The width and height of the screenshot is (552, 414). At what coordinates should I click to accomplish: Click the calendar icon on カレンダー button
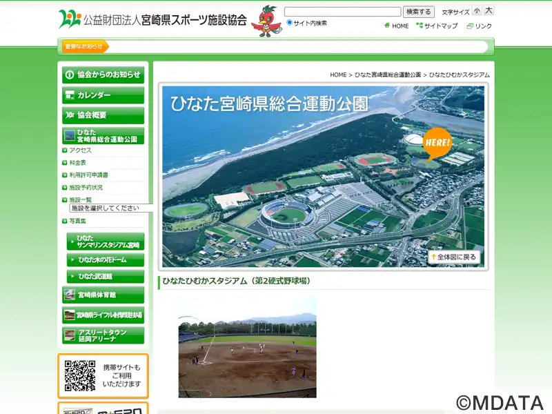(70, 95)
